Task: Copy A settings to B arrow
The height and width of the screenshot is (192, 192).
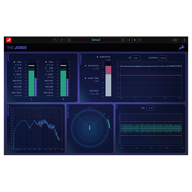Action: (135, 40)
